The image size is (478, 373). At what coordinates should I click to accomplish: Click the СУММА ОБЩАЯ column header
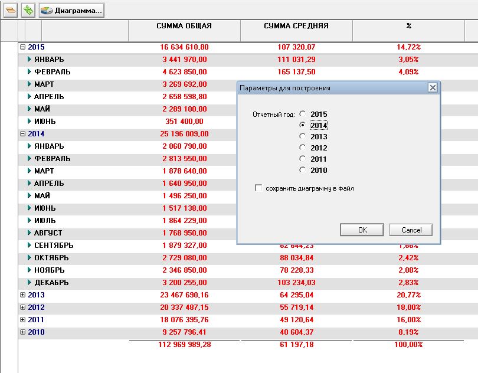(x=184, y=26)
